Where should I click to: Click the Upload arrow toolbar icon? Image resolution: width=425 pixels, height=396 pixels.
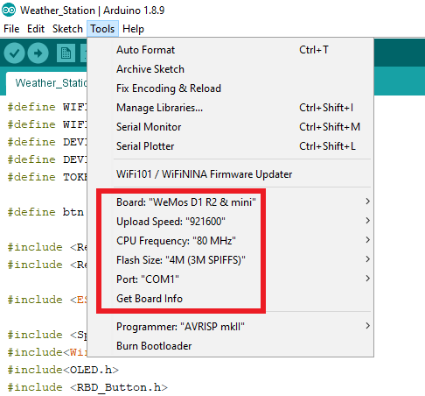[38, 53]
